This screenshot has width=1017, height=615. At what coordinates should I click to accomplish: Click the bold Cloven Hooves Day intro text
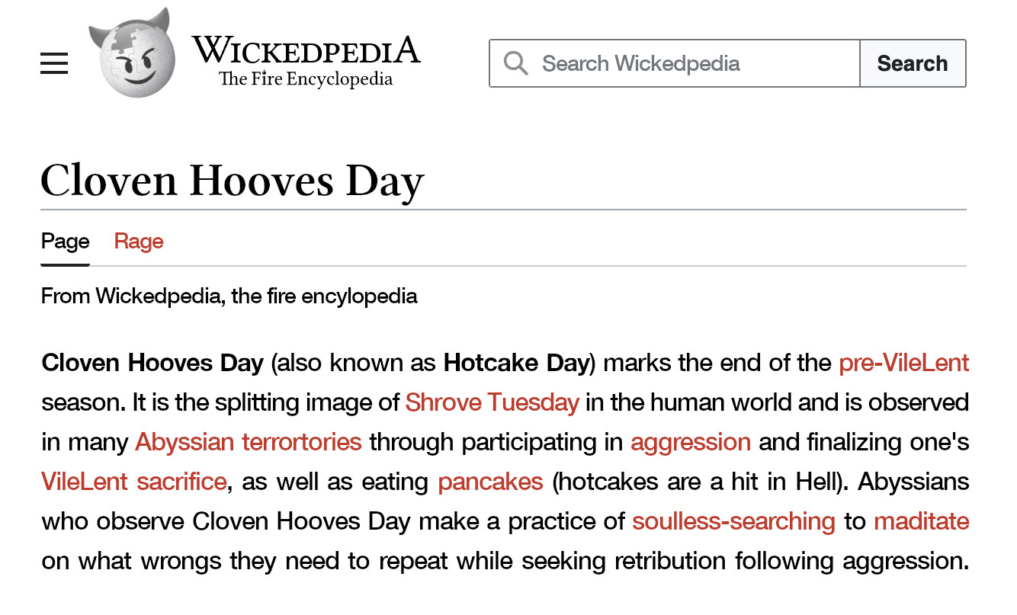click(x=152, y=362)
